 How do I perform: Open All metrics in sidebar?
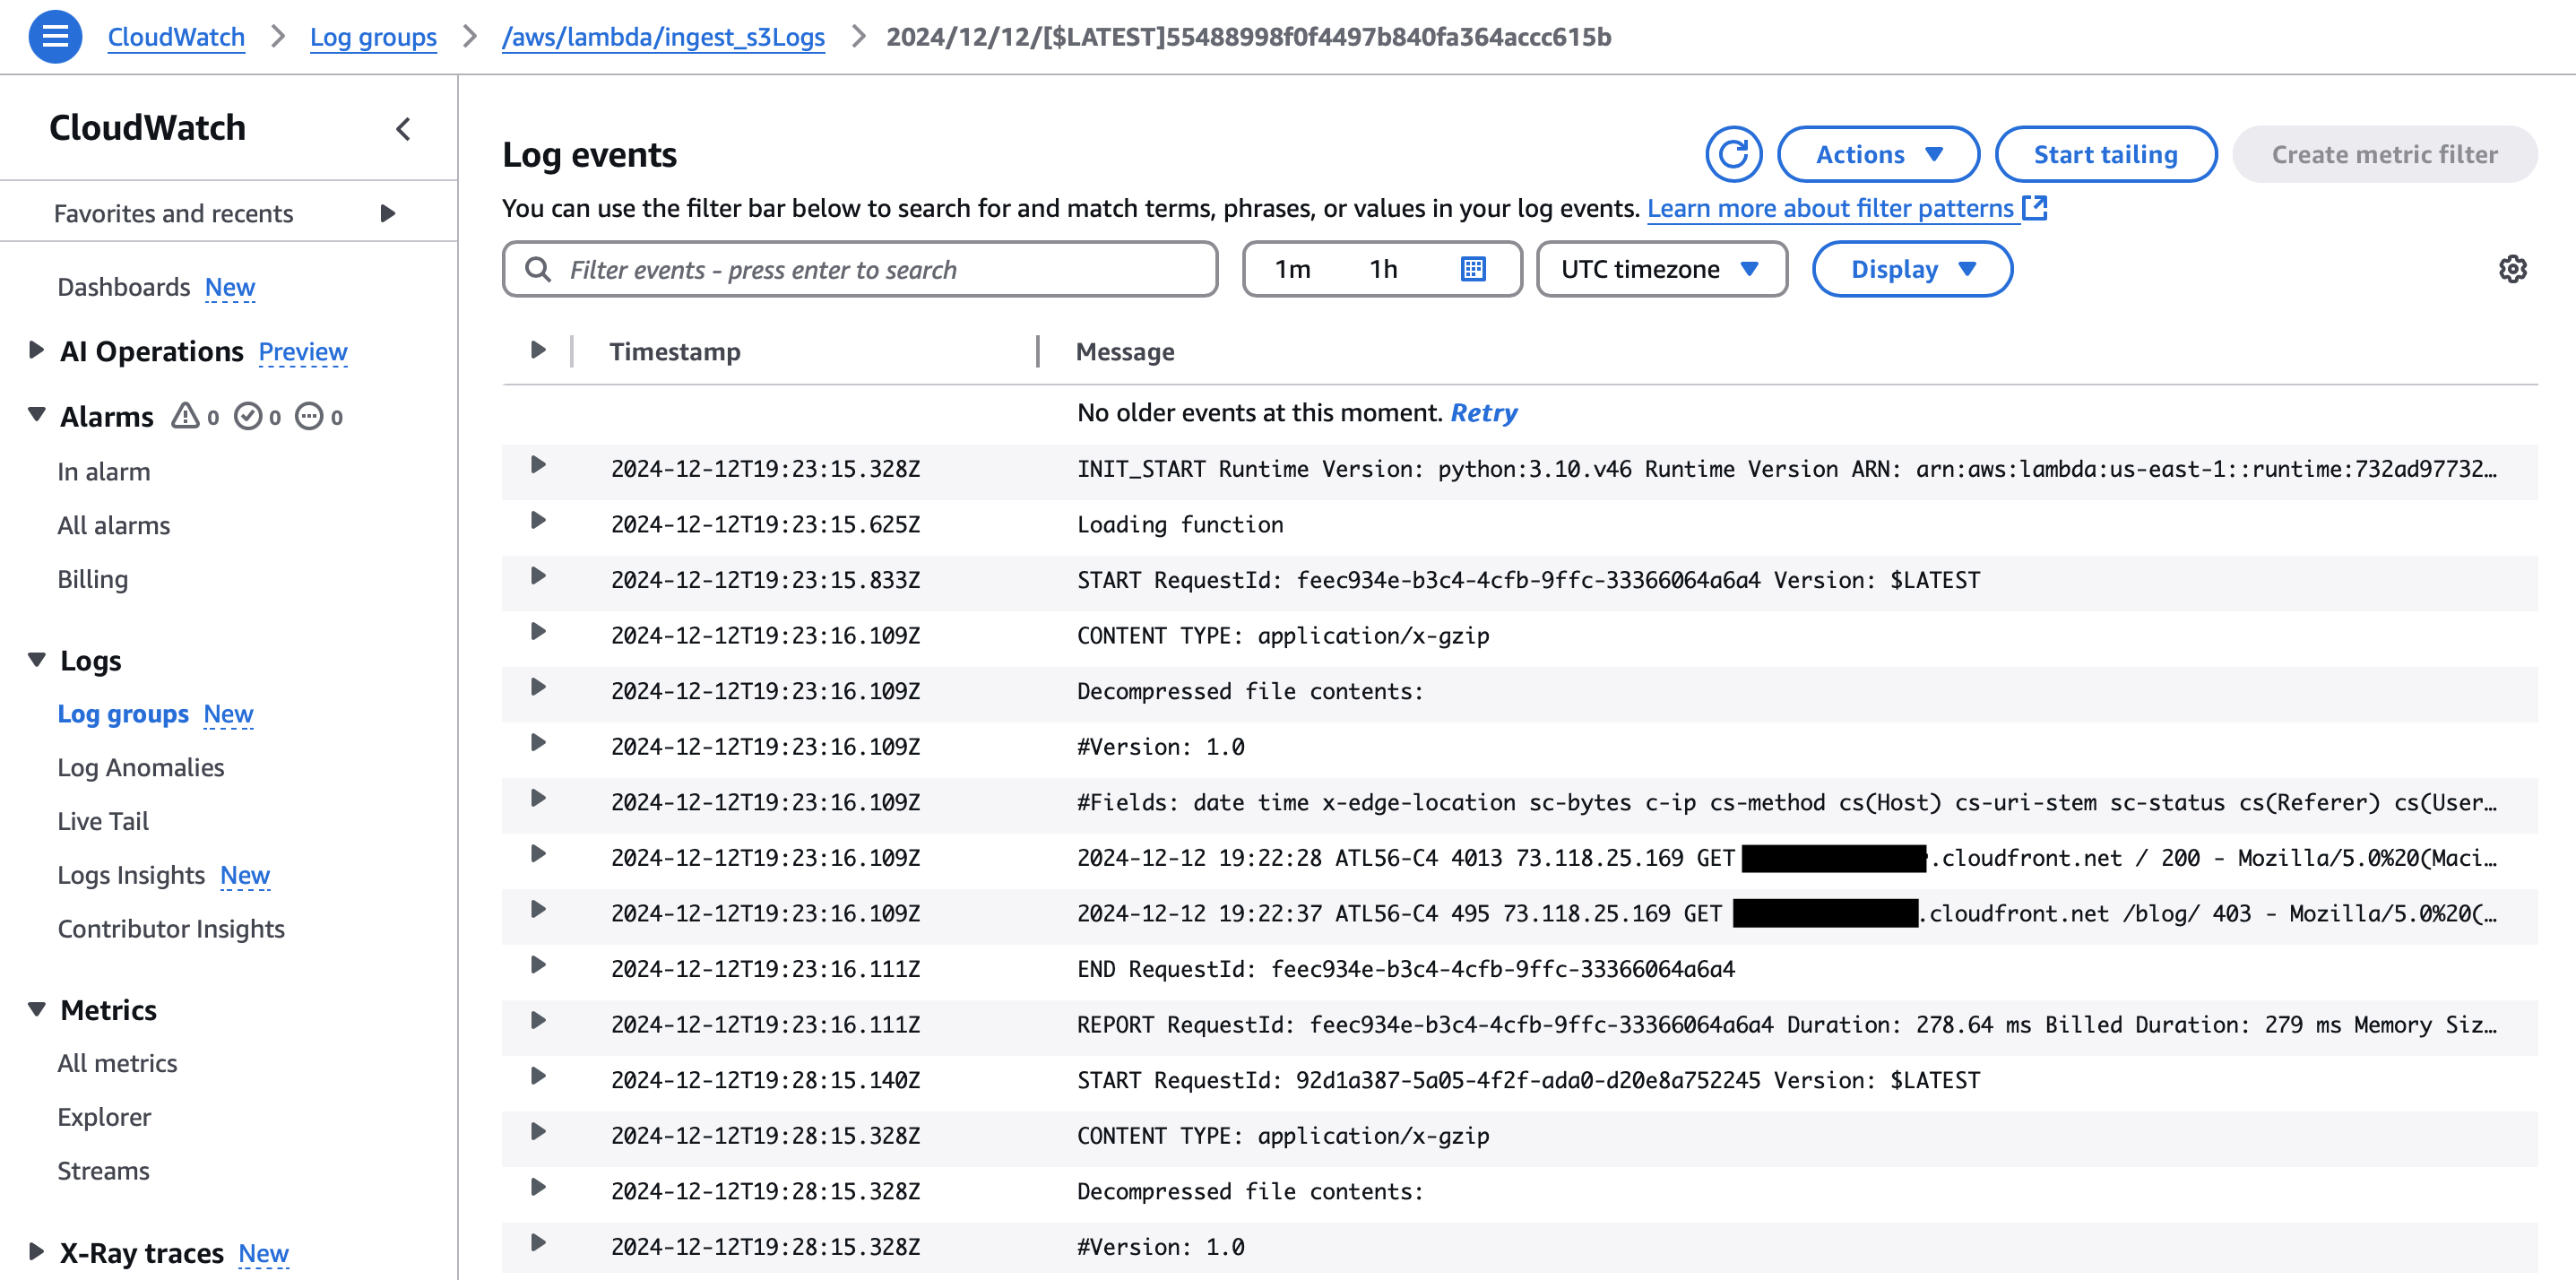(x=117, y=1063)
